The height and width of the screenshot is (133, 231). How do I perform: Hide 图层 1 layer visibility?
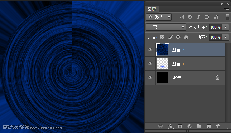(x=150, y=64)
